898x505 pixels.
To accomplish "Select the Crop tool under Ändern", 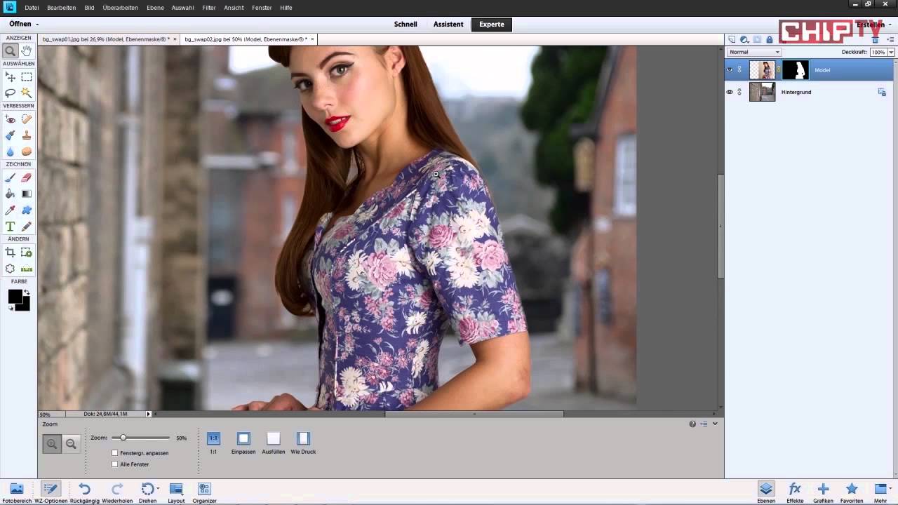I will pos(11,252).
